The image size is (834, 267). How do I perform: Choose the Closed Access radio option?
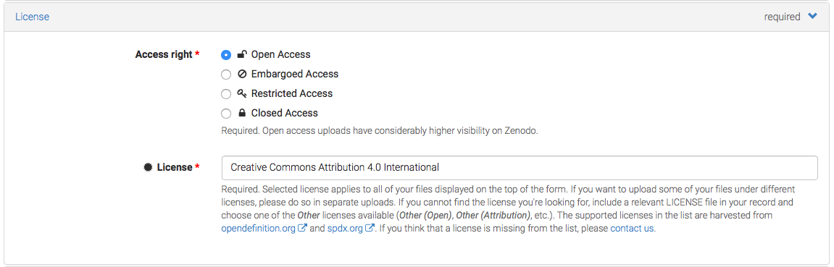click(x=226, y=114)
